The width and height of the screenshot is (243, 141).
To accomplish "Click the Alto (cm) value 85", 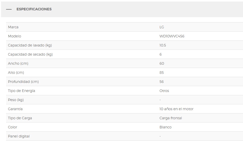I will (x=162, y=73).
